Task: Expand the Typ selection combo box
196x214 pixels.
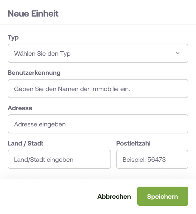Action: tap(98, 53)
